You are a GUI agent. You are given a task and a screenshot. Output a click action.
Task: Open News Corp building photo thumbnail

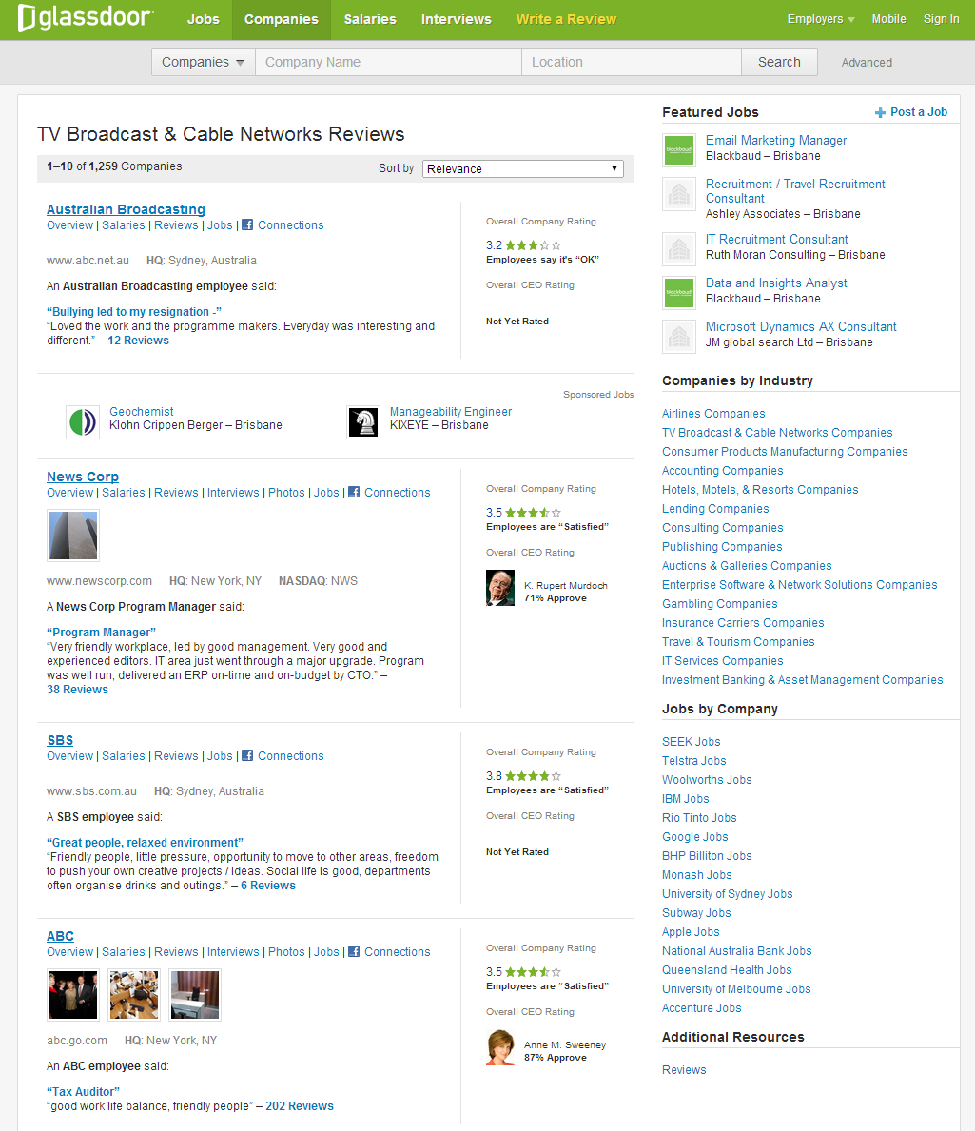(x=73, y=536)
